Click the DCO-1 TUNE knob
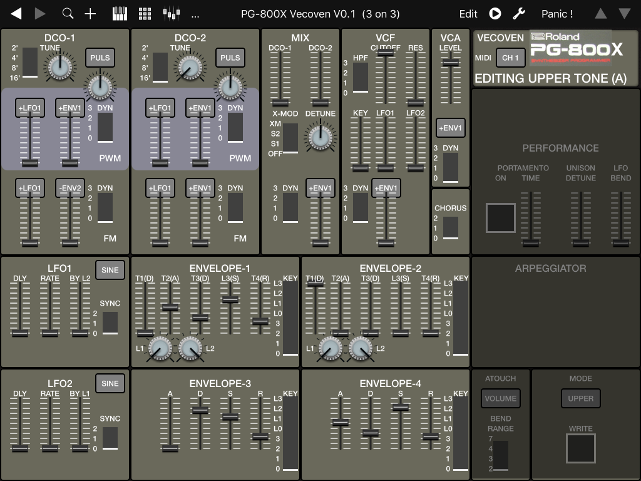641x481 pixels. coord(60,68)
